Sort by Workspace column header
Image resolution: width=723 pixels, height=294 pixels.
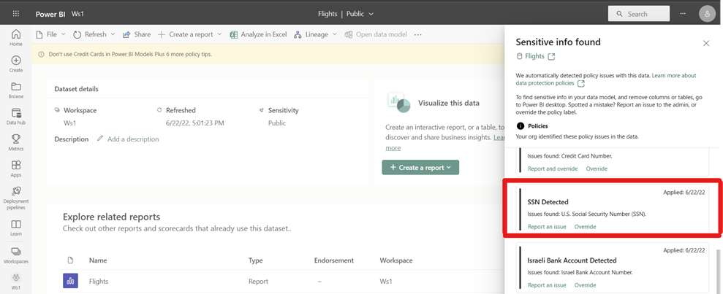[x=396, y=260]
